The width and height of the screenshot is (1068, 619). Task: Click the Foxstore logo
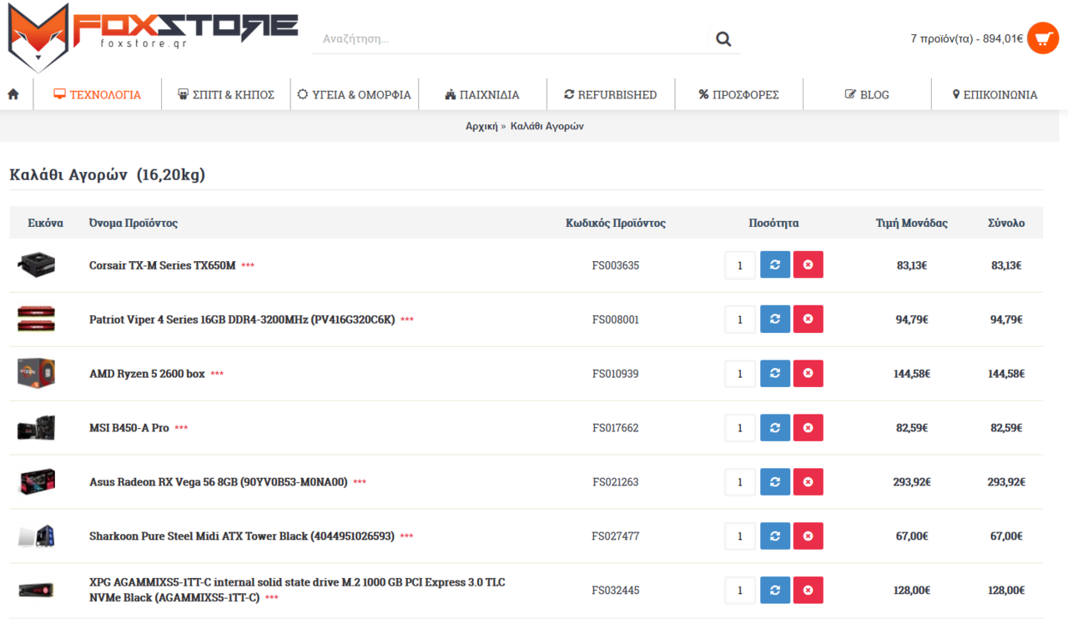click(153, 37)
